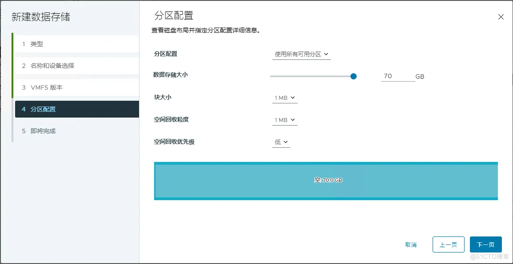
Task: Click the 块大小 label
Action: [163, 97]
